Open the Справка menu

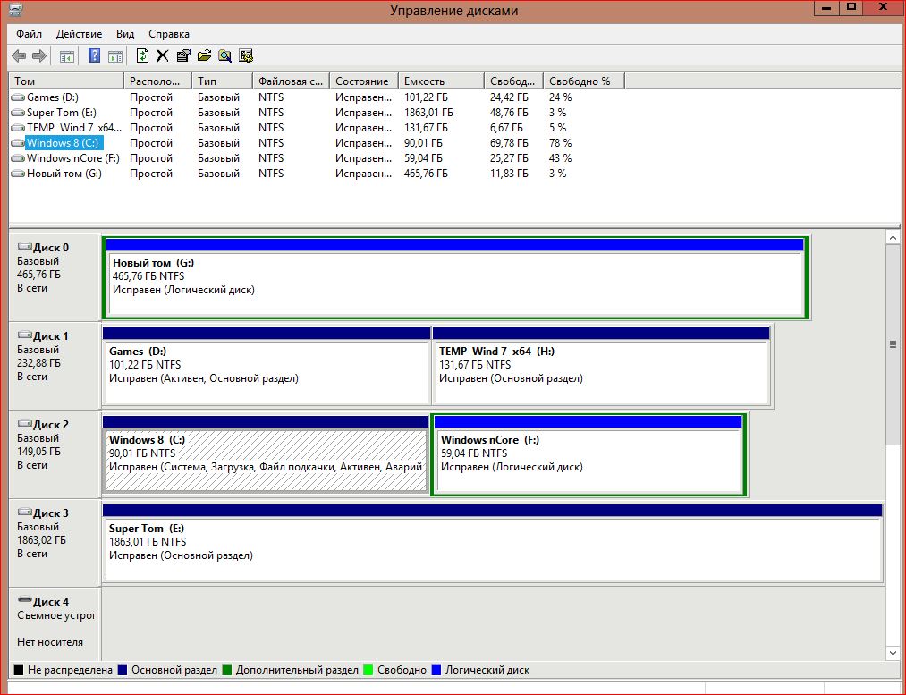click(168, 33)
